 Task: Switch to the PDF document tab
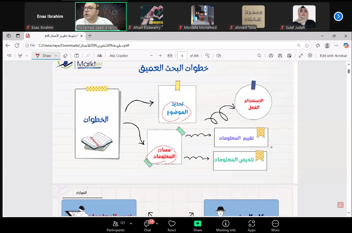tap(54, 36)
